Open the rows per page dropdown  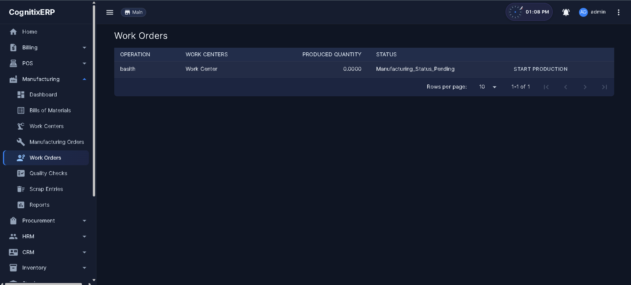(x=488, y=87)
